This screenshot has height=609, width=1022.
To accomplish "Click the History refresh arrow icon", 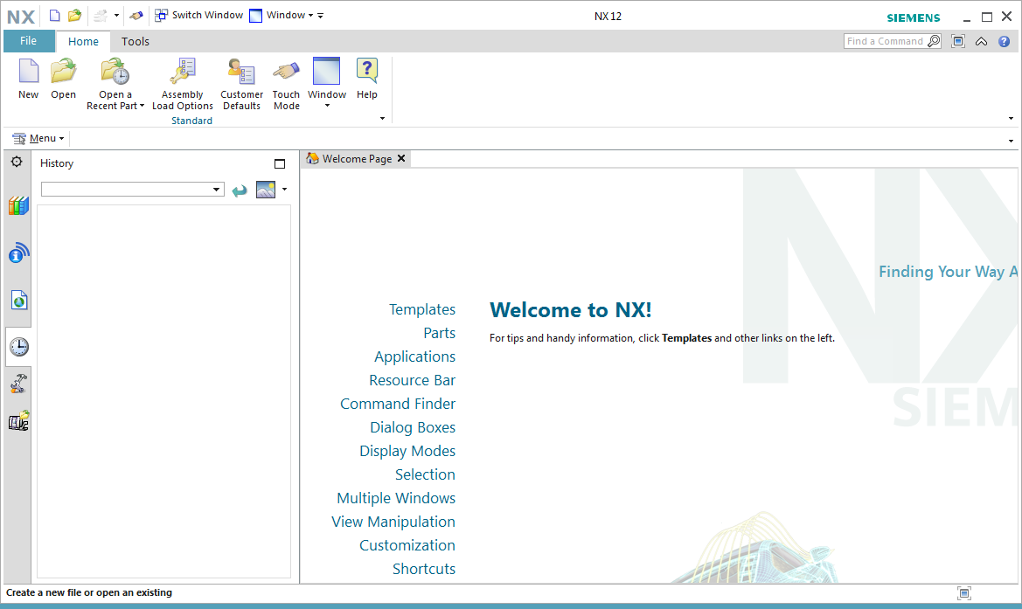I will pyautogui.click(x=240, y=190).
